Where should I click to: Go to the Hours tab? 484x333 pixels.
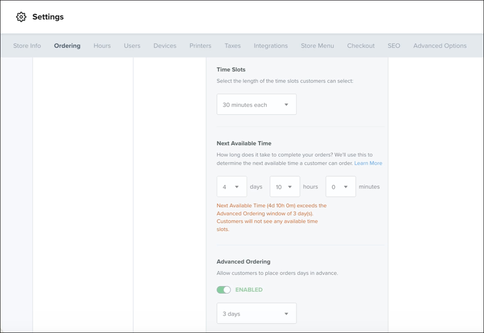(x=102, y=46)
